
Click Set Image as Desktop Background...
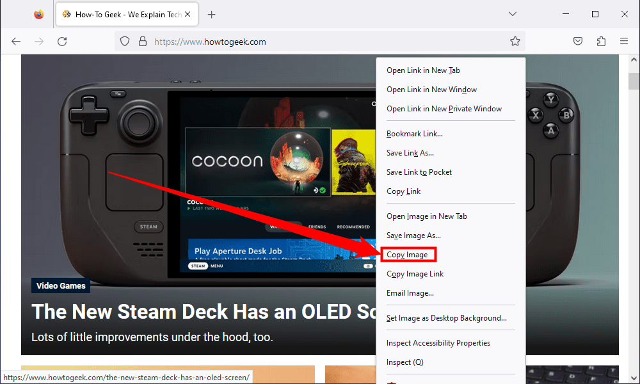point(446,318)
